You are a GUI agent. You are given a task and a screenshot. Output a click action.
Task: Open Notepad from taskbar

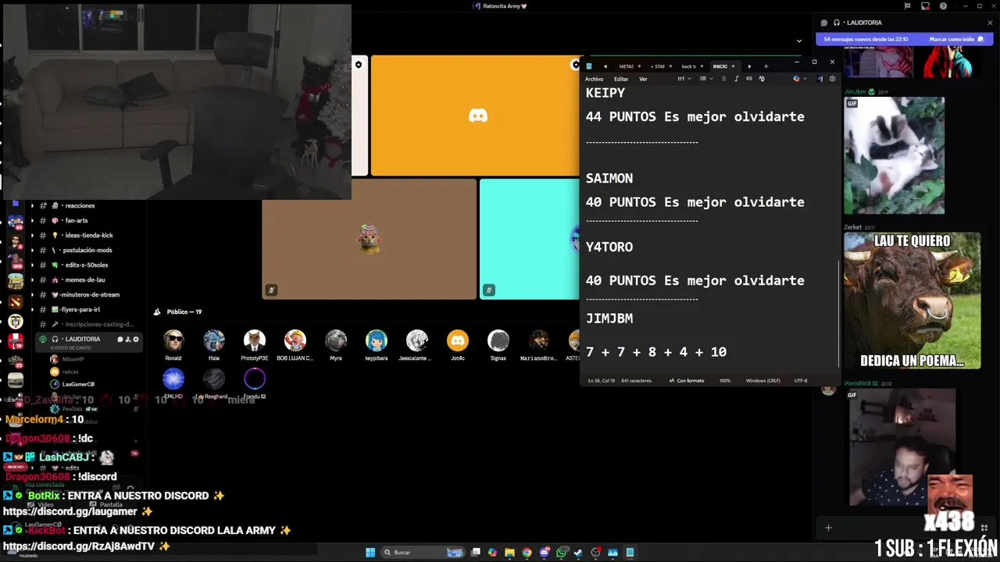coord(630,553)
